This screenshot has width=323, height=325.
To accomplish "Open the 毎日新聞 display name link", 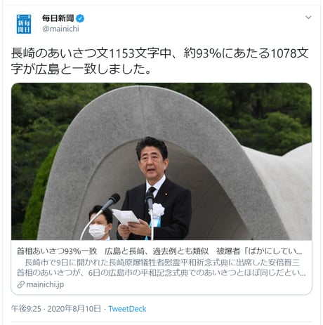I will coord(58,18).
